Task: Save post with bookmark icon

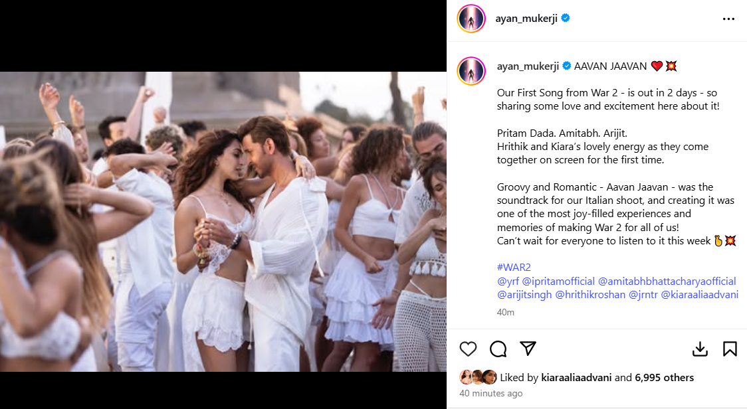Action: tap(729, 349)
